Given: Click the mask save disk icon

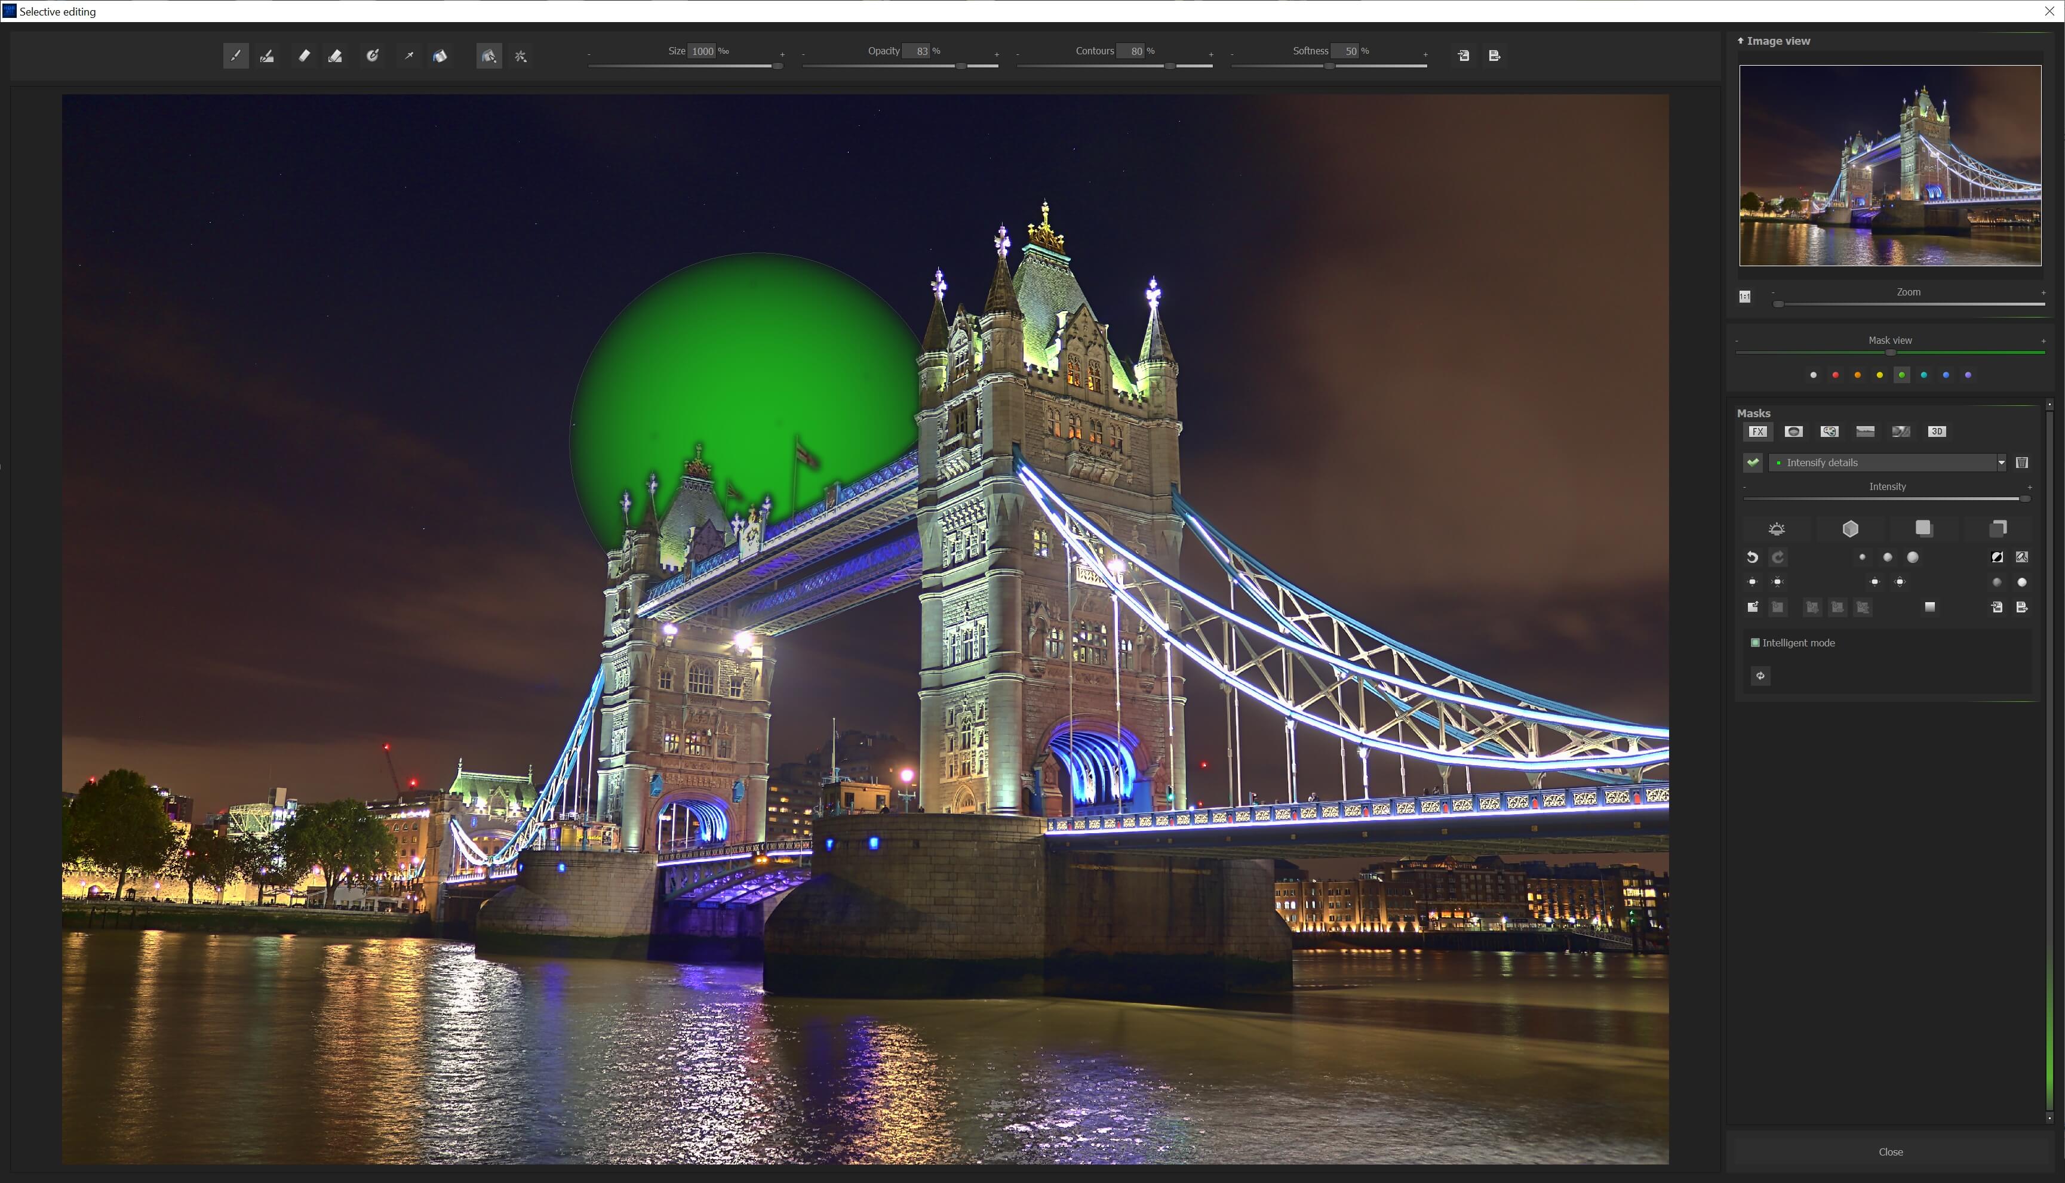Looking at the screenshot, I should [2022, 607].
